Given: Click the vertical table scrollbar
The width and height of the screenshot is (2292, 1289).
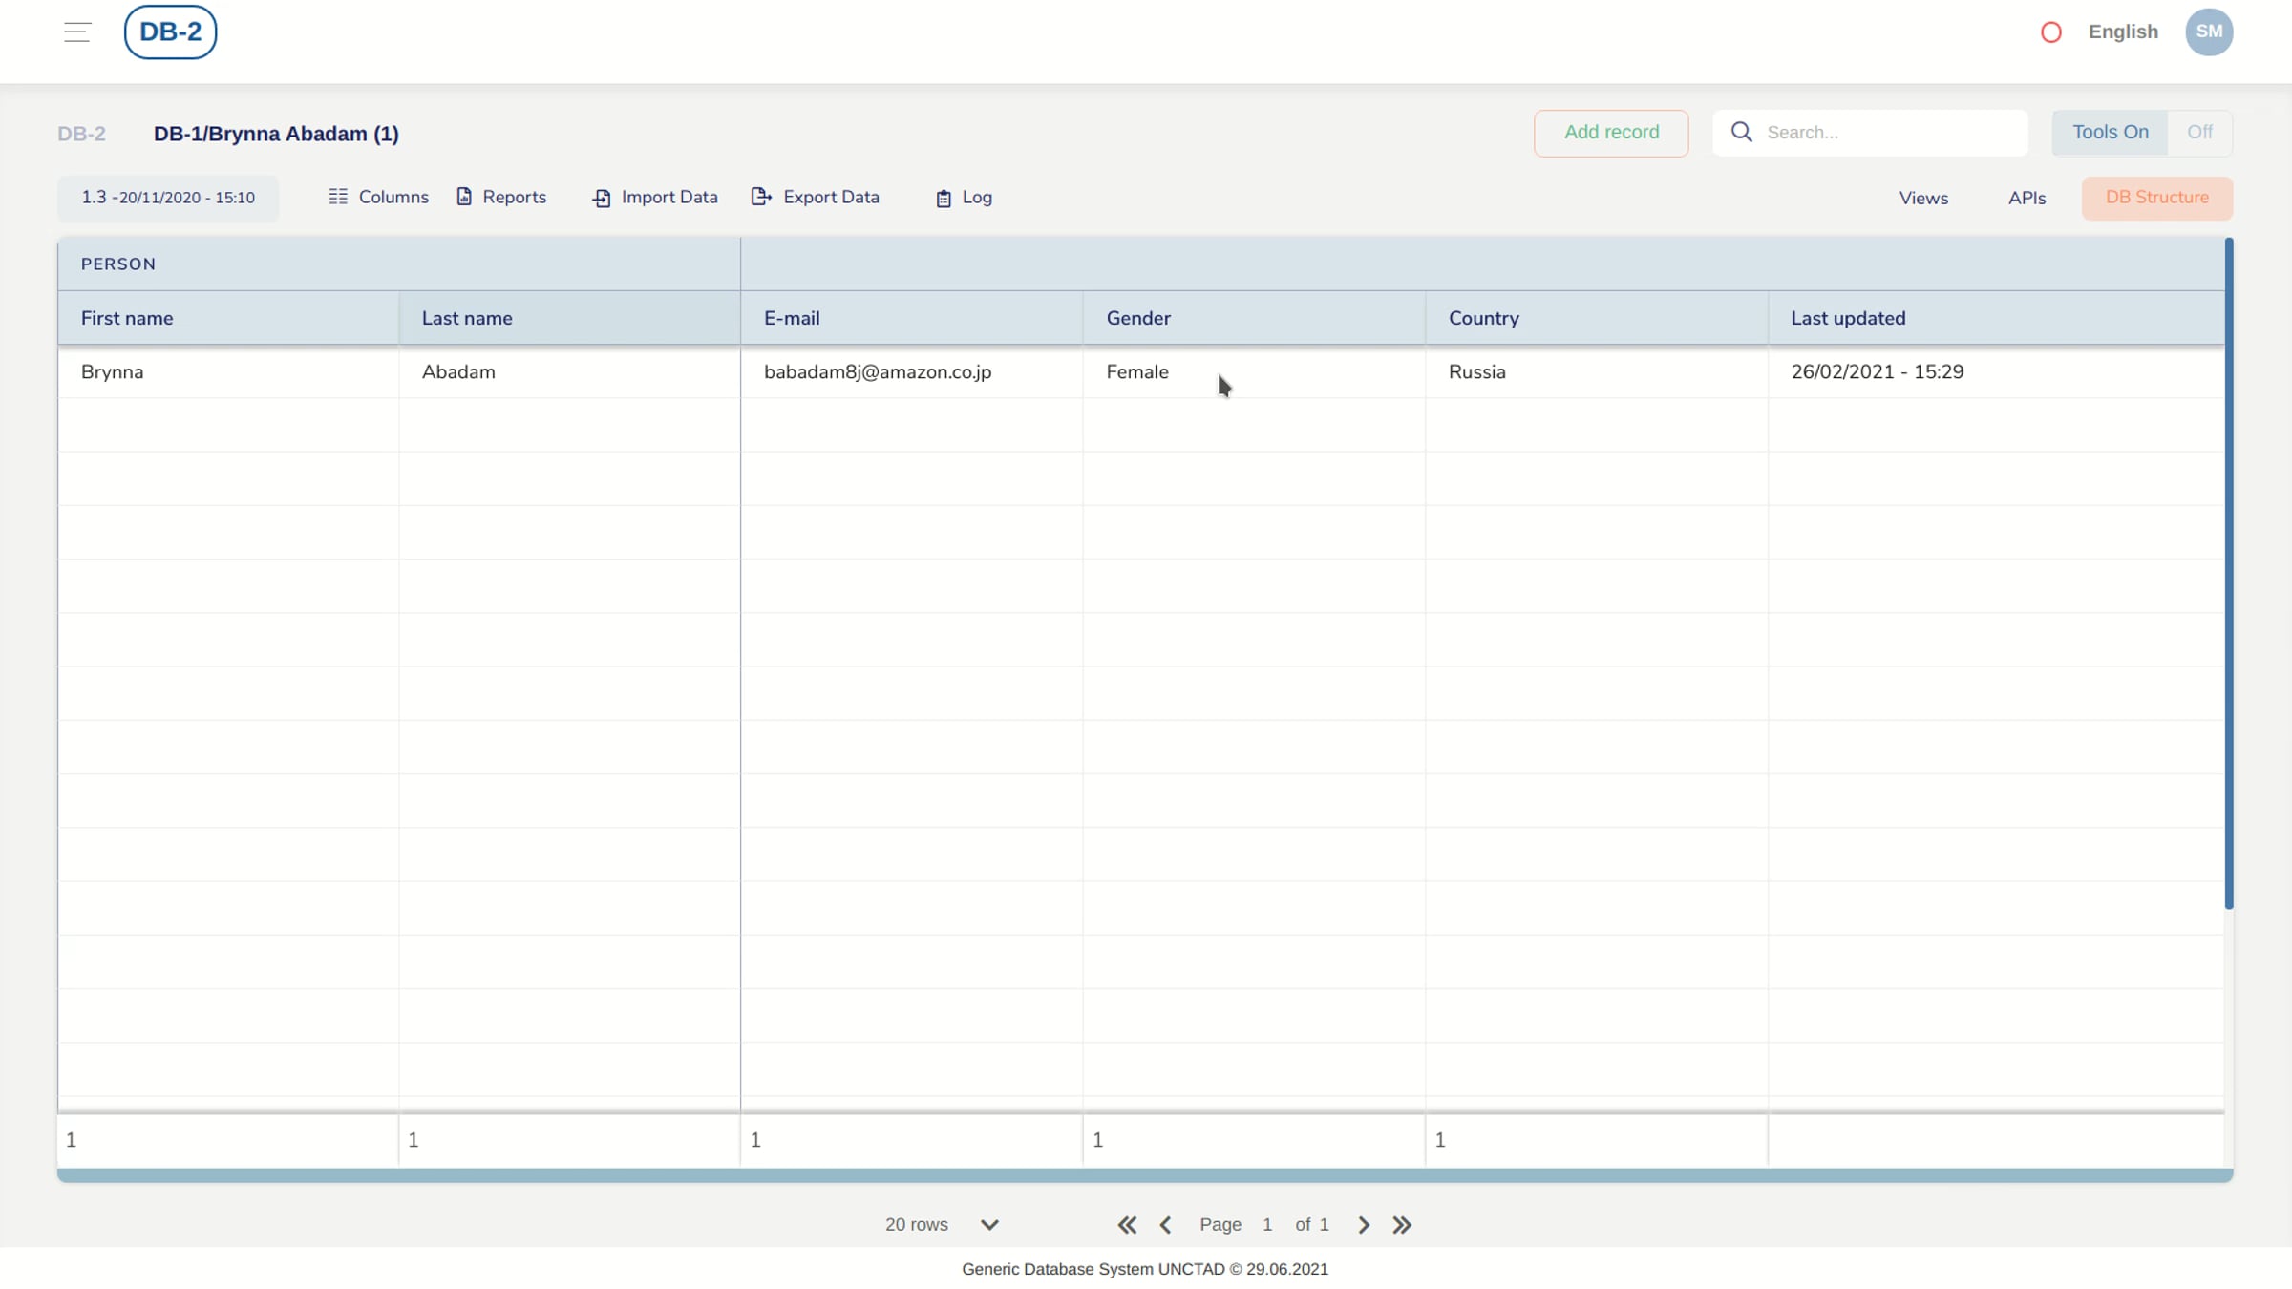Looking at the screenshot, I should 2228,573.
